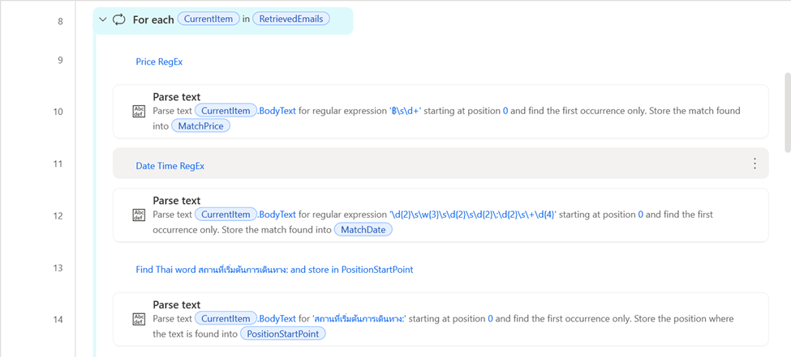
Task: Click the Parse text icon on line 12
Action: [x=139, y=215]
